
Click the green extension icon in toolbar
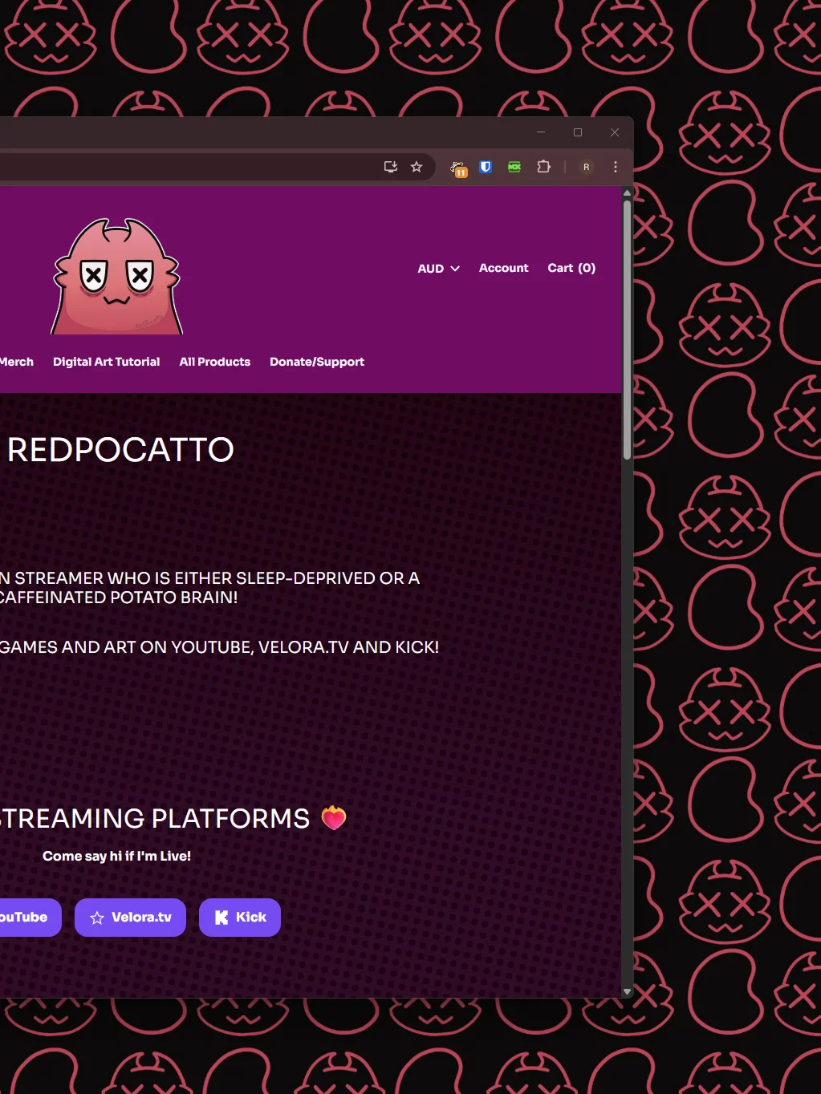[514, 167]
